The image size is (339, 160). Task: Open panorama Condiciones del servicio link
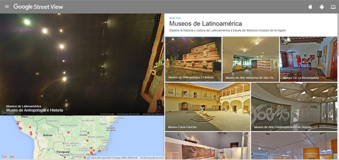(129, 114)
